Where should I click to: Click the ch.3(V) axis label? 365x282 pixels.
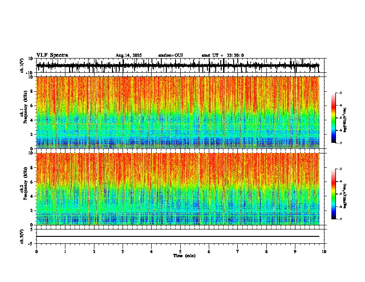[22, 236]
